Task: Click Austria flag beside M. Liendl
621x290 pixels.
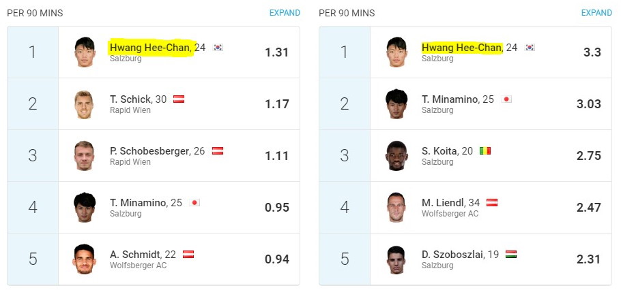Action: (492, 203)
